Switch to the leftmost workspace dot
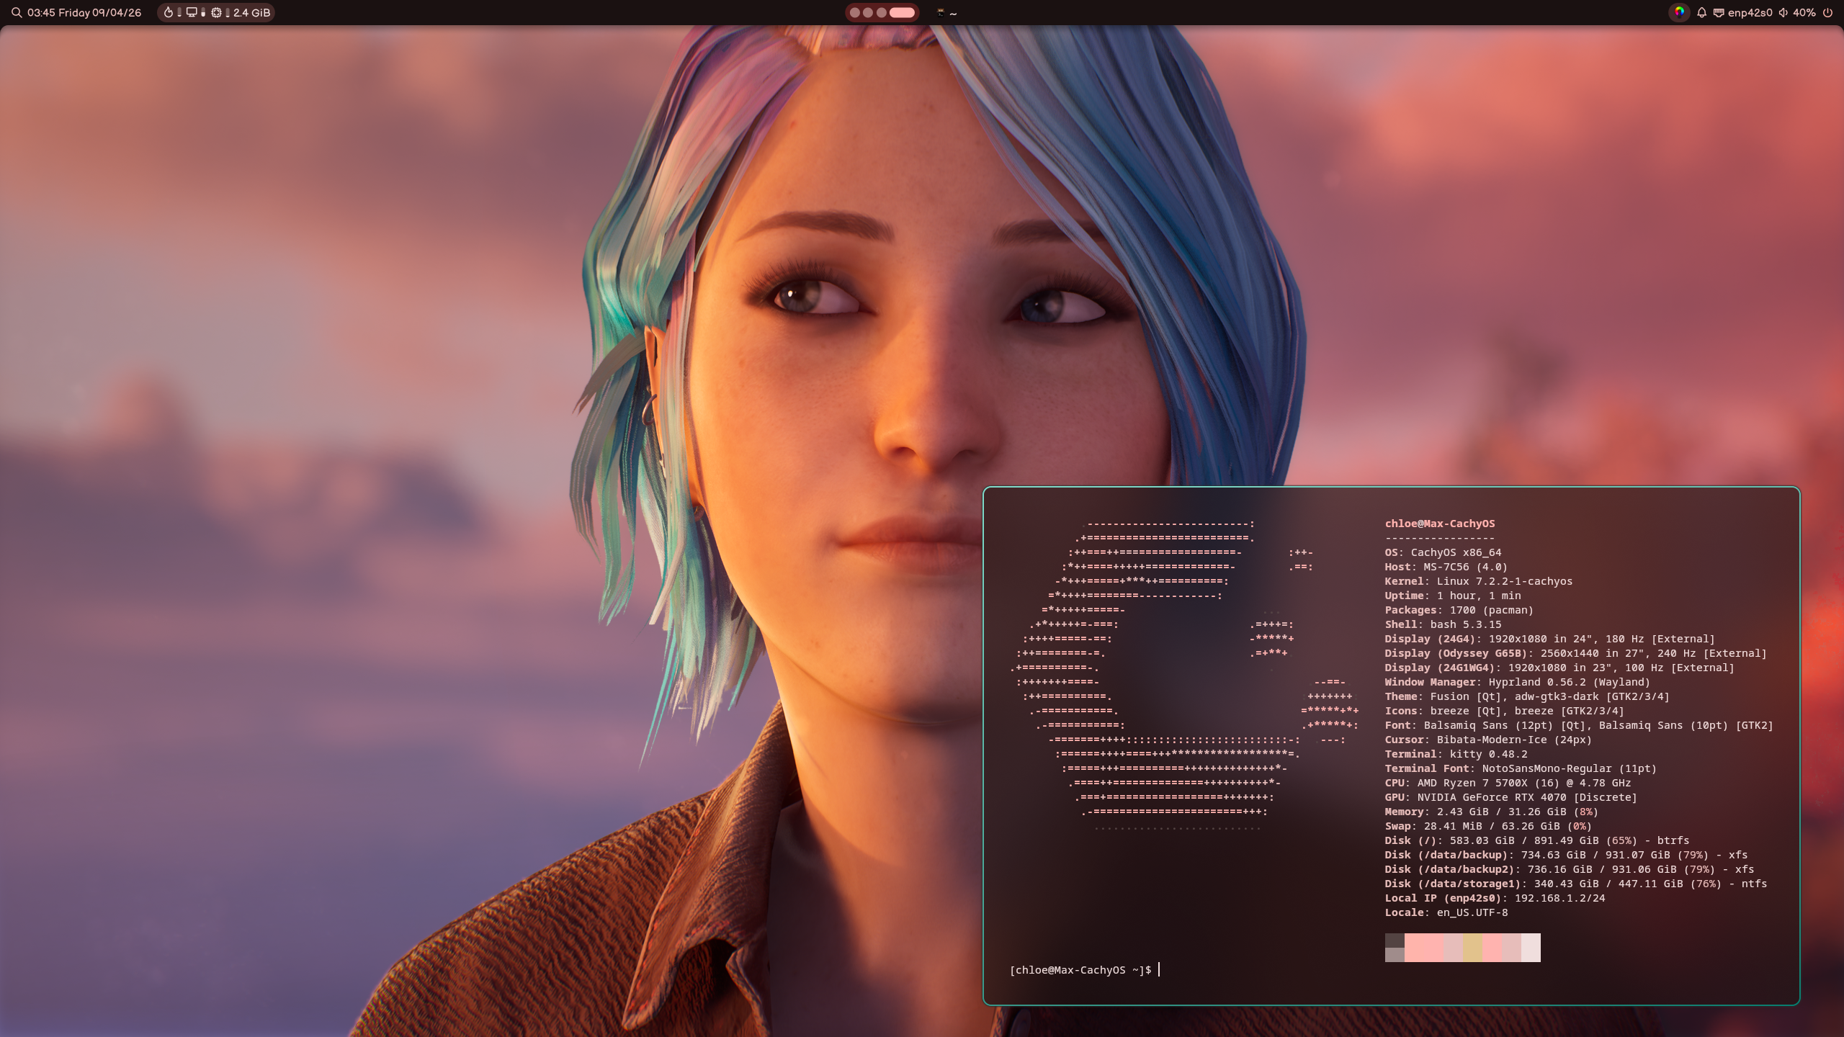This screenshot has width=1844, height=1037. click(855, 12)
